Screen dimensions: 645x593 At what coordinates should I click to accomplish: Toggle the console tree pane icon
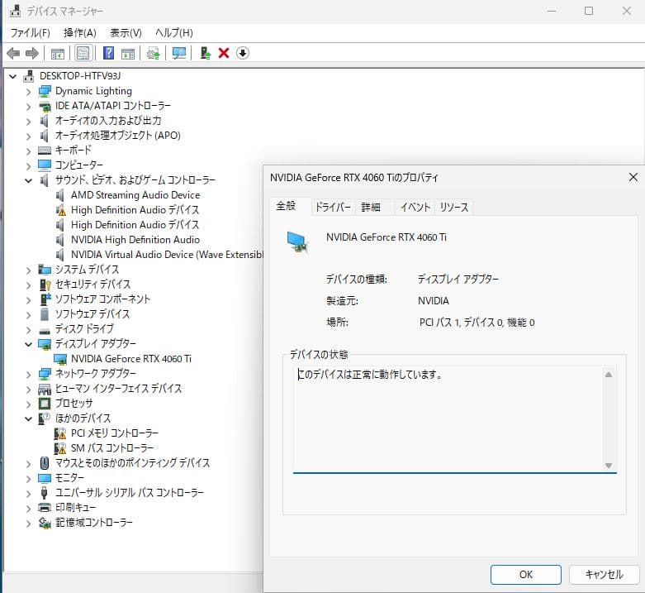coord(57,54)
